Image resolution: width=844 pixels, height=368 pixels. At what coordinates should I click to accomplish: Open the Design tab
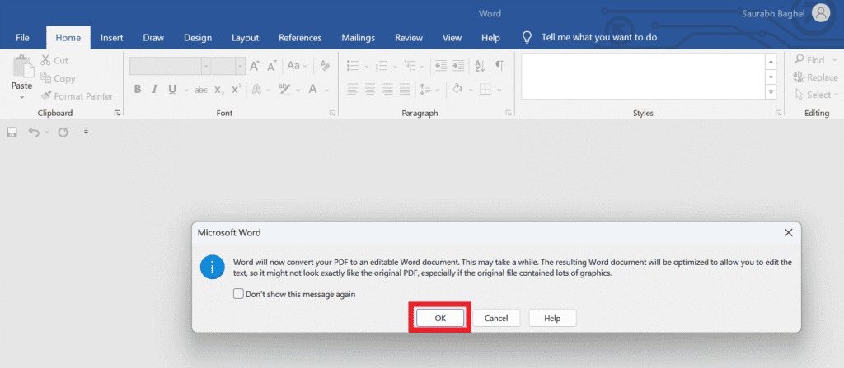(x=198, y=38)
